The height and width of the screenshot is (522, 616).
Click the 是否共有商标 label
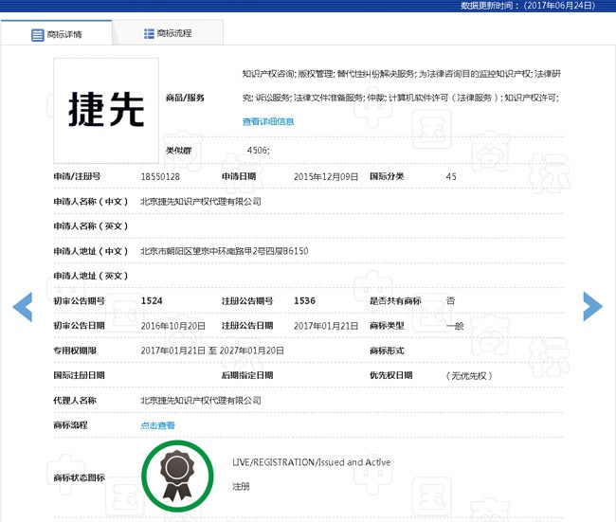[395, 301]
